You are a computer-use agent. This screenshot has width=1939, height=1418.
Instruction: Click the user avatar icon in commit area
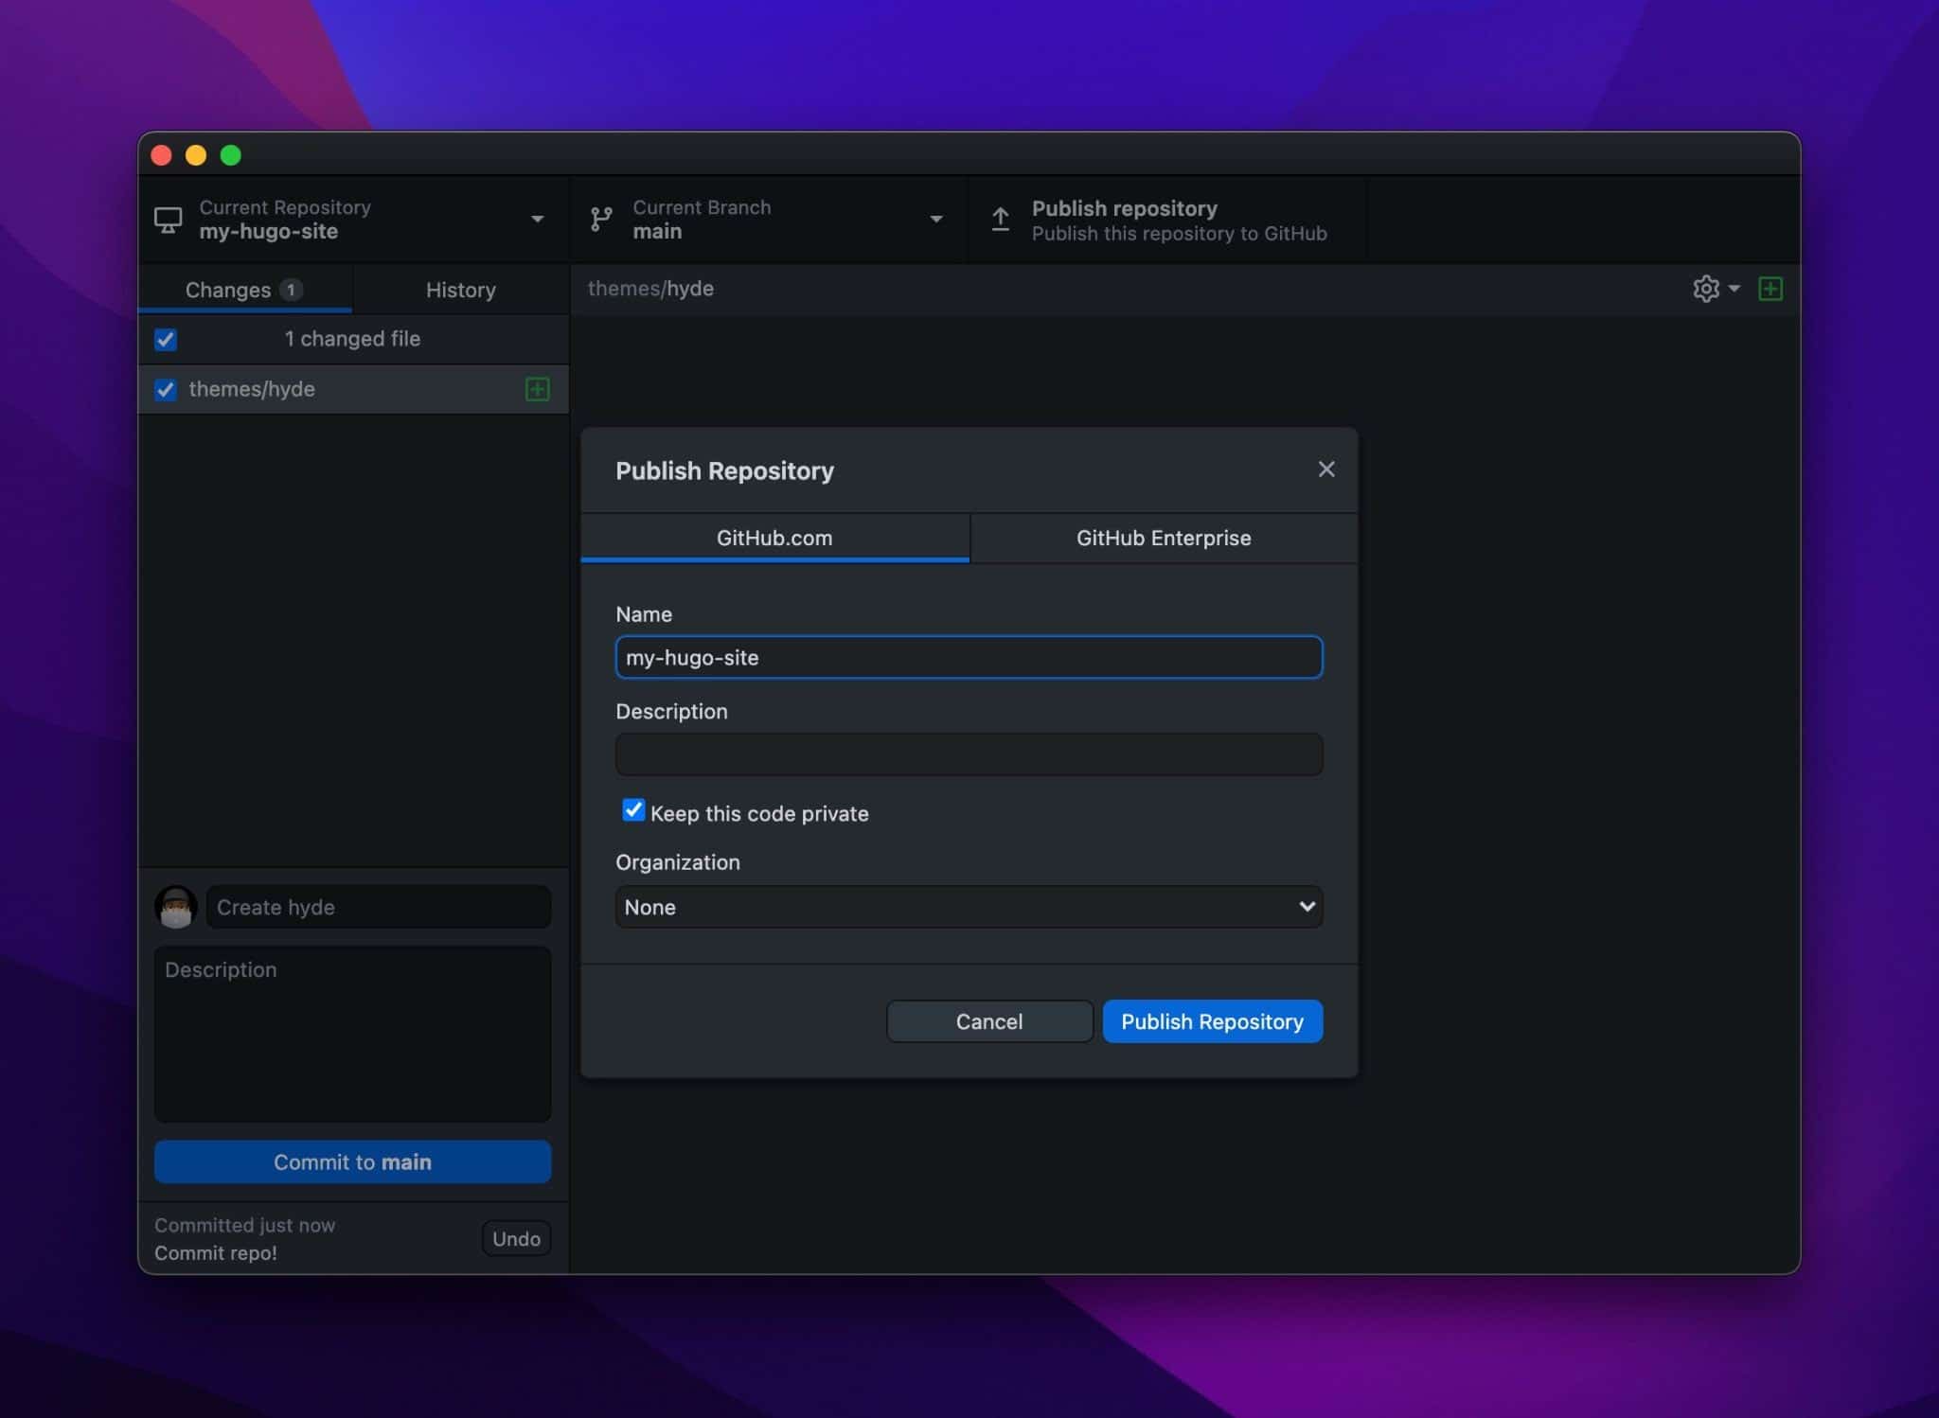pyautogui.click(x=176, y=906)
